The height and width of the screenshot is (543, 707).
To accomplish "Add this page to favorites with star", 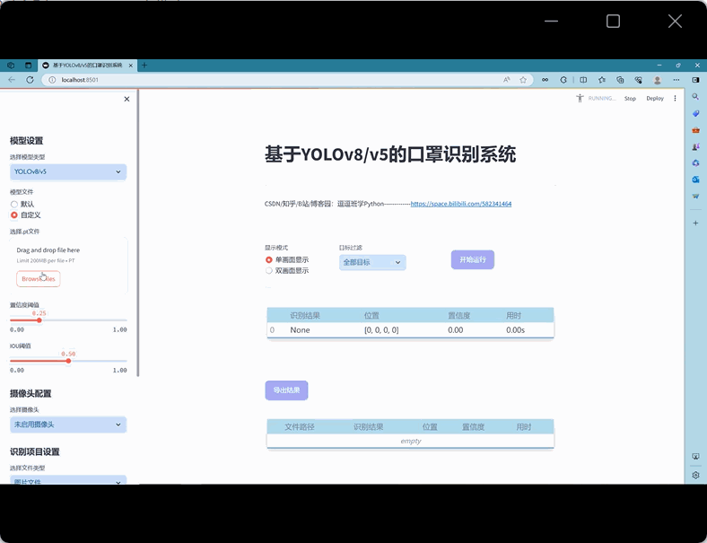I will [x=523, y=80].
